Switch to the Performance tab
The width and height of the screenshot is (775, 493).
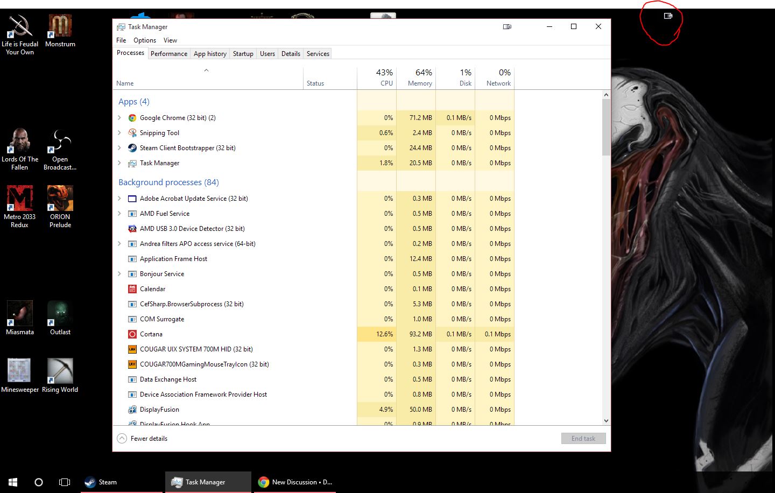[169, 53]
